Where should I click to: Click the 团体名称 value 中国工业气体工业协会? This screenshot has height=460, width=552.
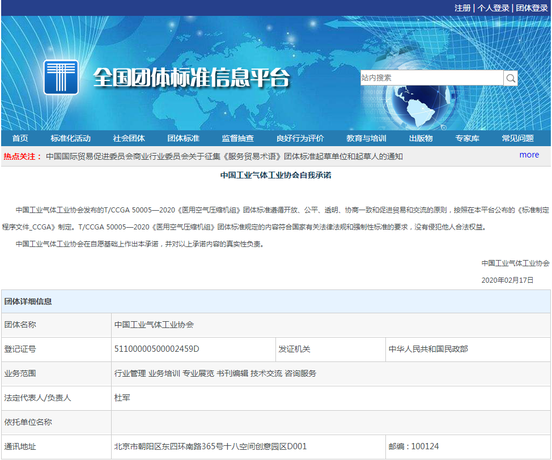tap(154, 325)
